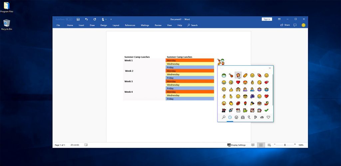
Task: Select the smiley faces category tab
Action: pyautogui.click(x=236, y=117)
